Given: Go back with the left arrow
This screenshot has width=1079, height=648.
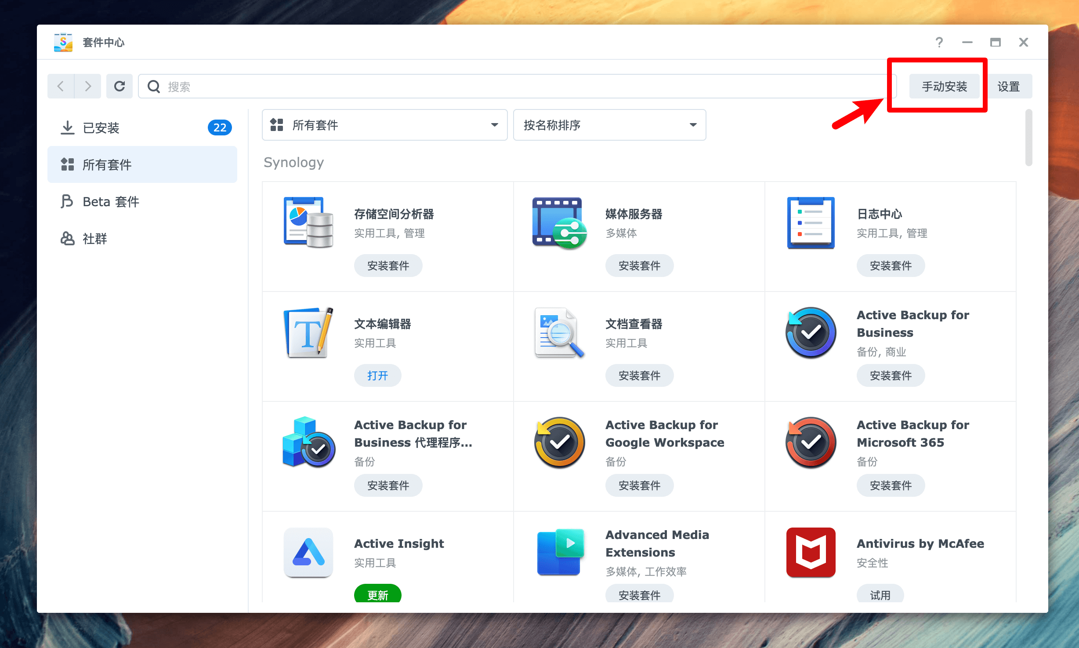Looking at the screenshot, I should tap(61, 86).
